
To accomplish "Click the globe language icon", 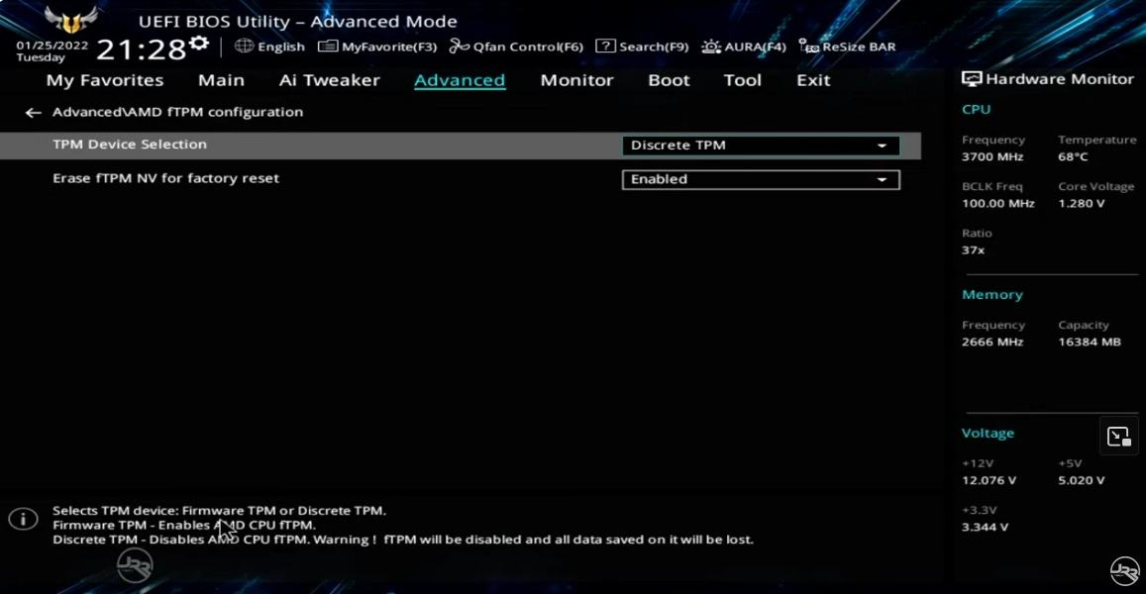I will (244, 46).
